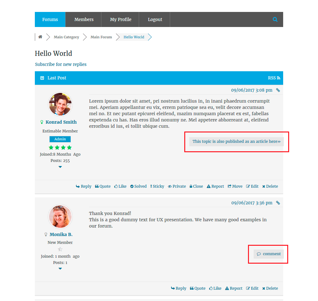Click the permalink chain icon on Konrad's post

click(x=278, y=90)
